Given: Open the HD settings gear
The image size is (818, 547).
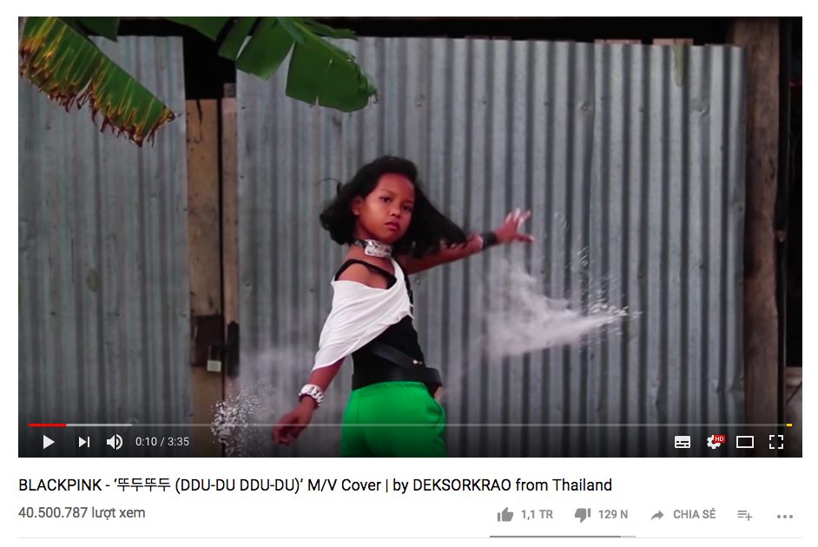Looking at the screenshot, I should click(x=714, y=442).
